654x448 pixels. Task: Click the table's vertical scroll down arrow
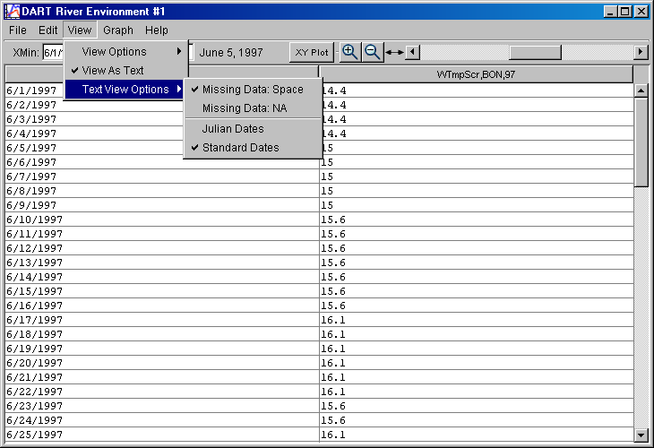pyautogui.click(x=641, y=435)
